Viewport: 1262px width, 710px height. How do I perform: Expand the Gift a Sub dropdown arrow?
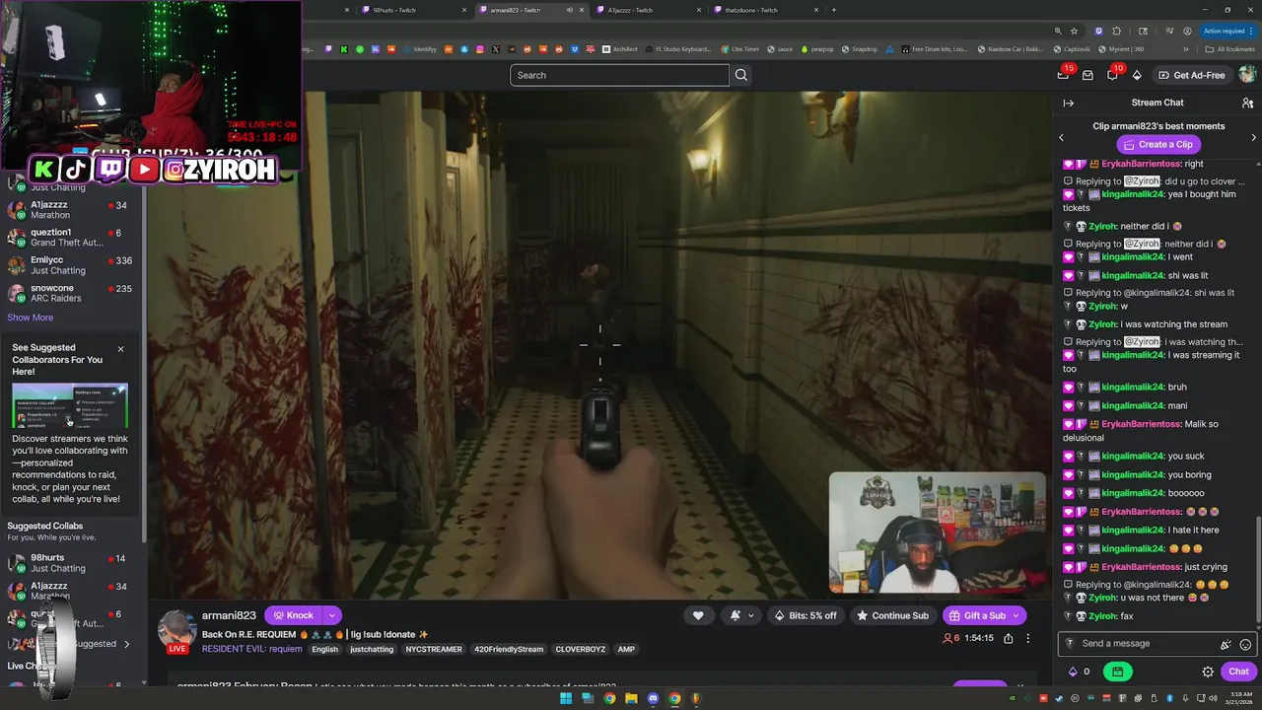point(1017,615)
